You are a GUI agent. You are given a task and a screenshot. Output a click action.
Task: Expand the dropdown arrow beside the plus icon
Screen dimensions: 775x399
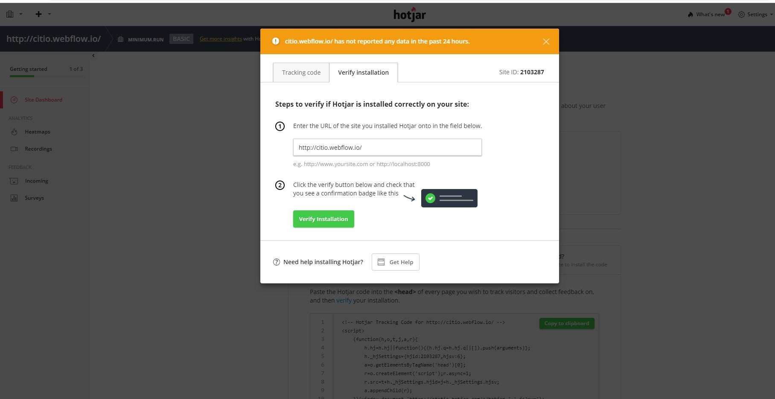click(50, 14)
